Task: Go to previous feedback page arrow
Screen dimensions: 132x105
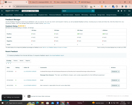Action: point(7,64)
